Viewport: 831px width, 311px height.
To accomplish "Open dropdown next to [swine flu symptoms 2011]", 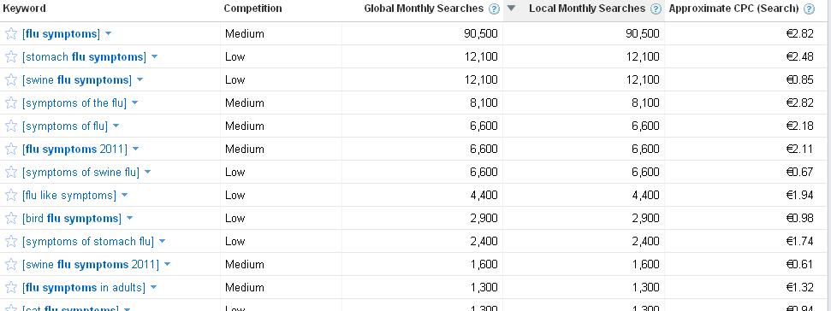I will 167,264.
